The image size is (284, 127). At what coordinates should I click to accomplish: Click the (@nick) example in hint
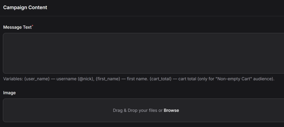(86, 79)
